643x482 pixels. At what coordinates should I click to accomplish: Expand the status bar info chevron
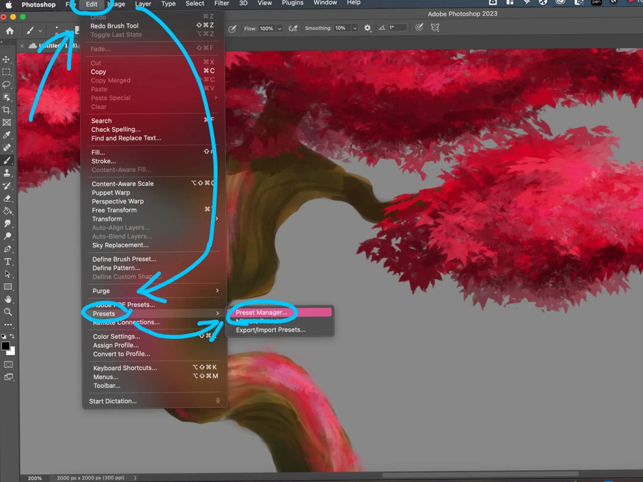[135, 478]
